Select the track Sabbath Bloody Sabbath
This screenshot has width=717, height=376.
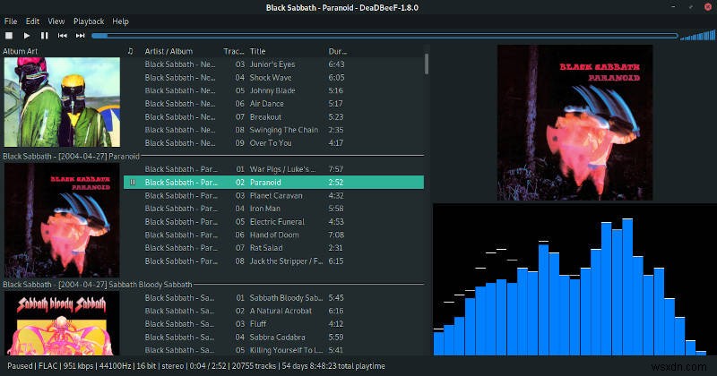[x=273, y=297]
